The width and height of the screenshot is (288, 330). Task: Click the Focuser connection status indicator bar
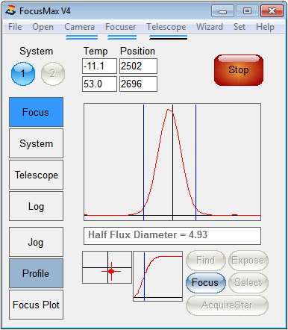point(122,37)
